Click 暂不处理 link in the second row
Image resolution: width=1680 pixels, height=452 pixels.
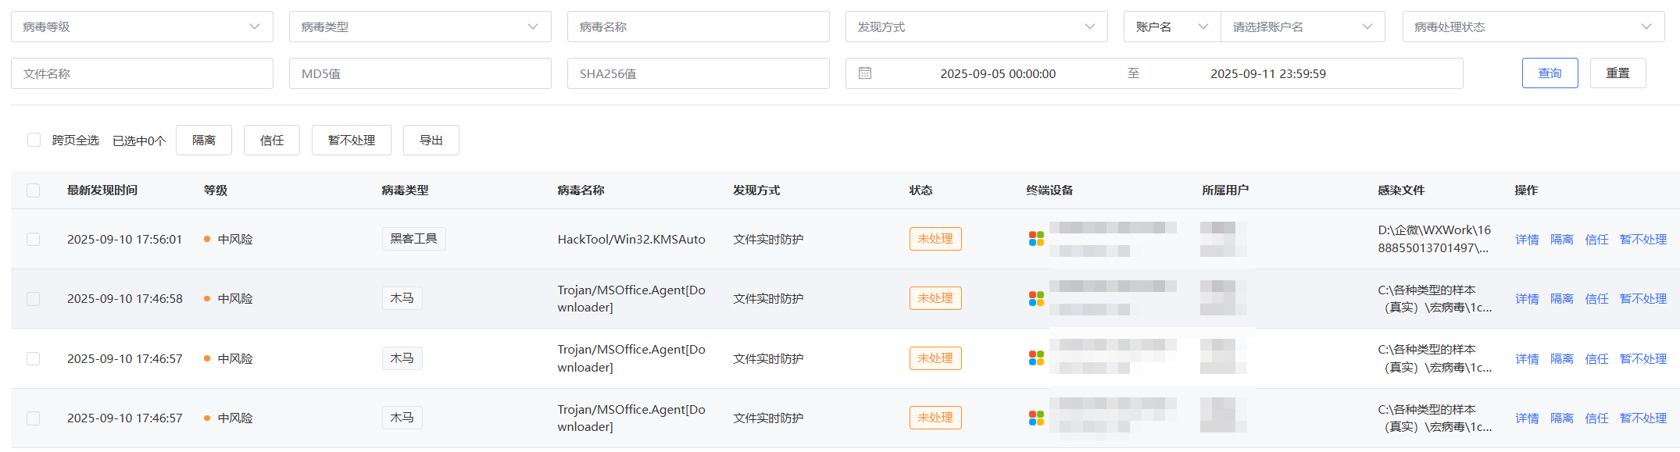(1642, 299)
